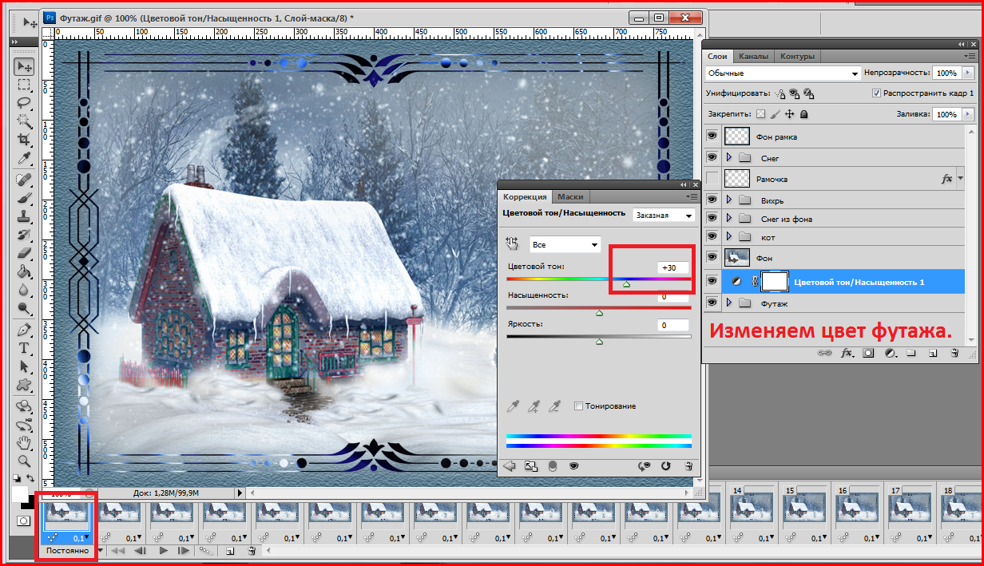Click the Цветовой тон slider handle
Viewport: 984px width, 566px height.
[x=626, y=283]
